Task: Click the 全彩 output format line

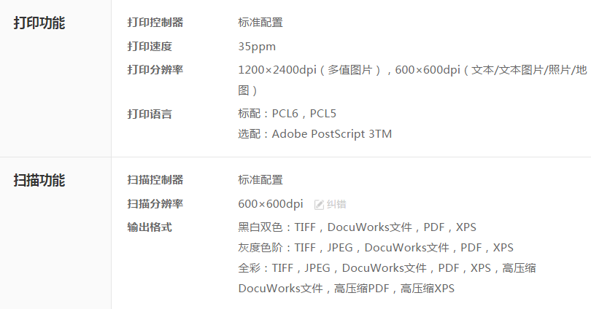Action: tap(387, 268)
